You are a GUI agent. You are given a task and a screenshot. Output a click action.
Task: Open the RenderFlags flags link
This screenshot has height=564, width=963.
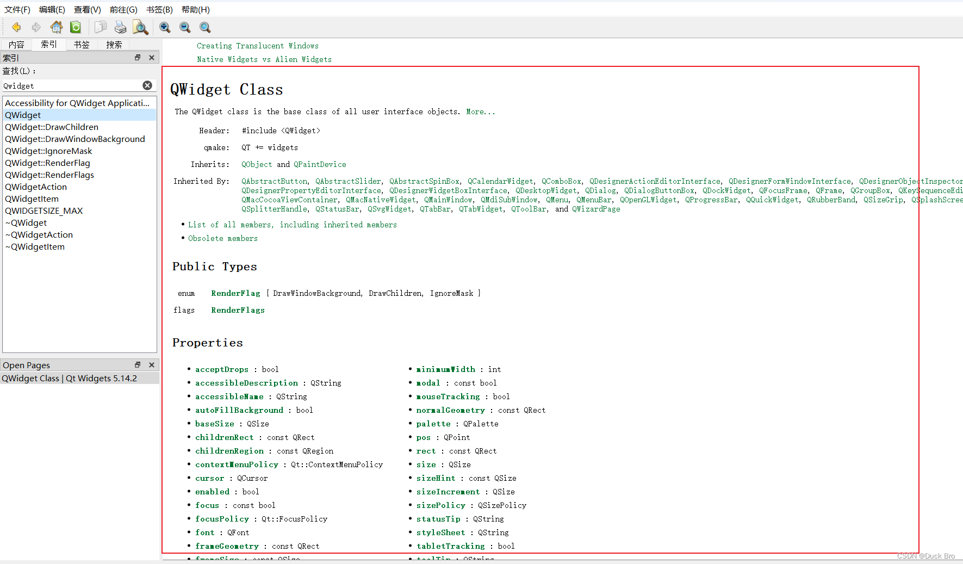(238, 310)
